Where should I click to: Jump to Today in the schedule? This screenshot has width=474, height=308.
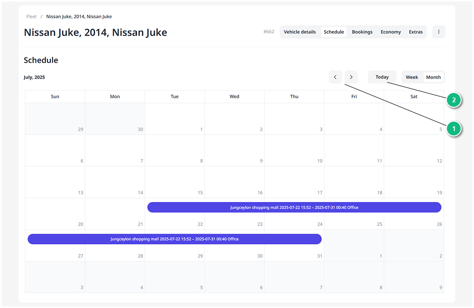pyautogui.click(x=382, y=77)
